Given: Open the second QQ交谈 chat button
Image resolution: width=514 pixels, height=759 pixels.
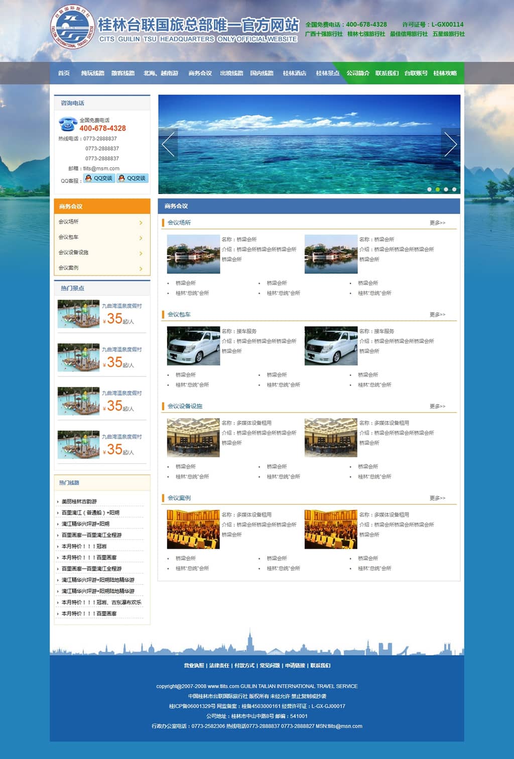Looking at the screenshot, I should coord(133,178).
